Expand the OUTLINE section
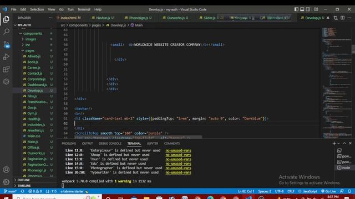The width and height of the screenshot is (355, 199). pos(34,180)
